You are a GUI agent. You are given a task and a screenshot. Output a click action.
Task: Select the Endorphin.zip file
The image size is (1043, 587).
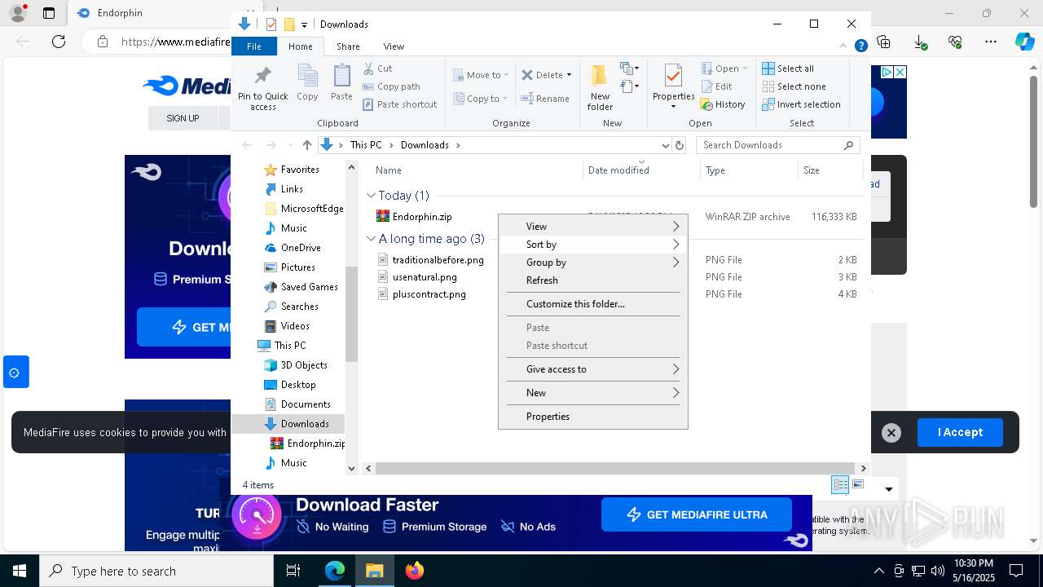click(422, 217)
